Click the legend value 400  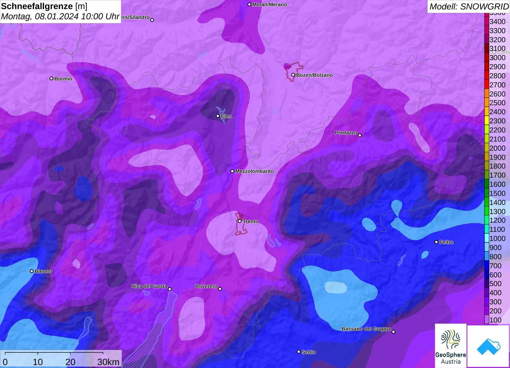pyautogui.click(x=495, y=293)
